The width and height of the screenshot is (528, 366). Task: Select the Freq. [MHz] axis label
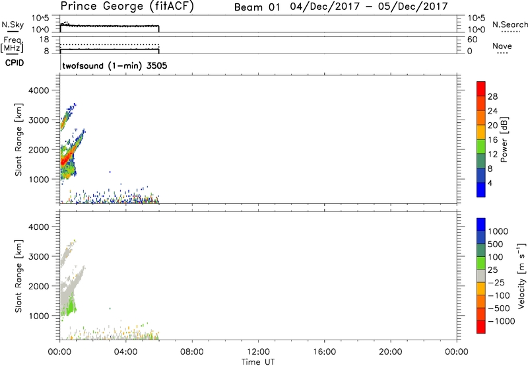coord(12,44)
